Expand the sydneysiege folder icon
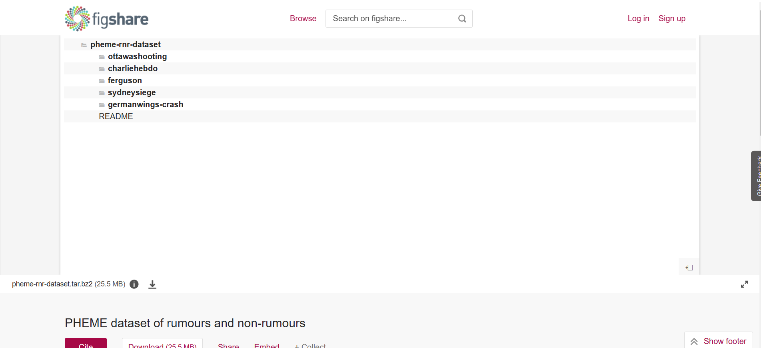Viewport: 761px width, 348px height. coord(102,93)
